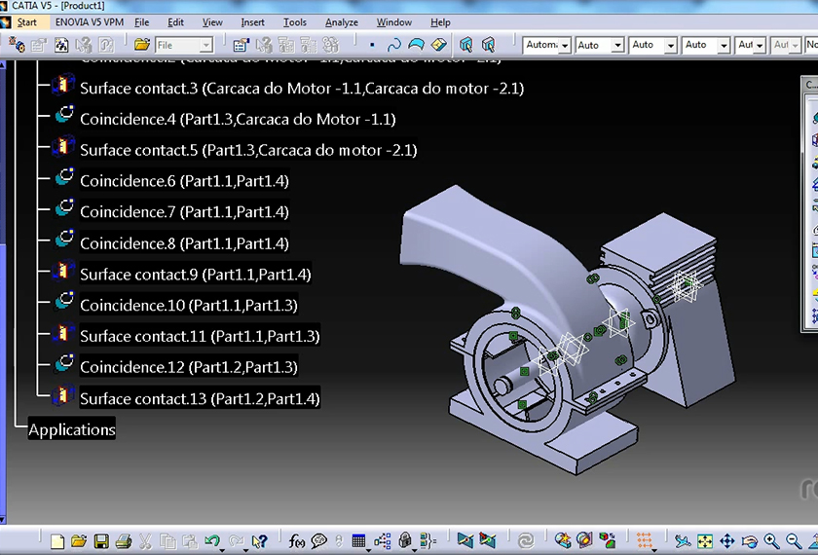Activate the Pan view tool

(727, 540)
